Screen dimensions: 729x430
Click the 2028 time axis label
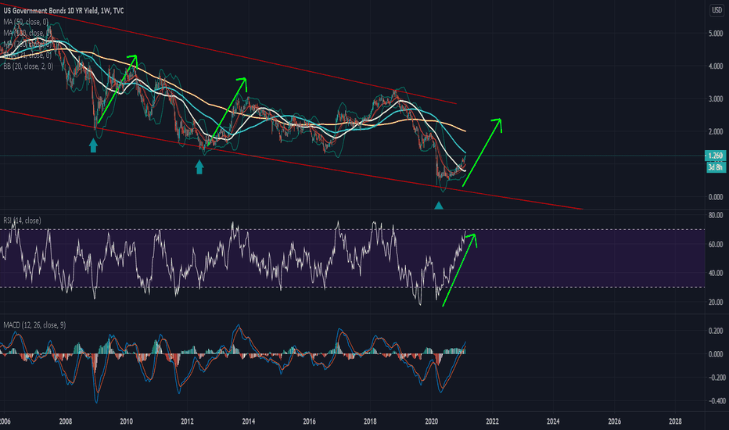tap(675, 421)
